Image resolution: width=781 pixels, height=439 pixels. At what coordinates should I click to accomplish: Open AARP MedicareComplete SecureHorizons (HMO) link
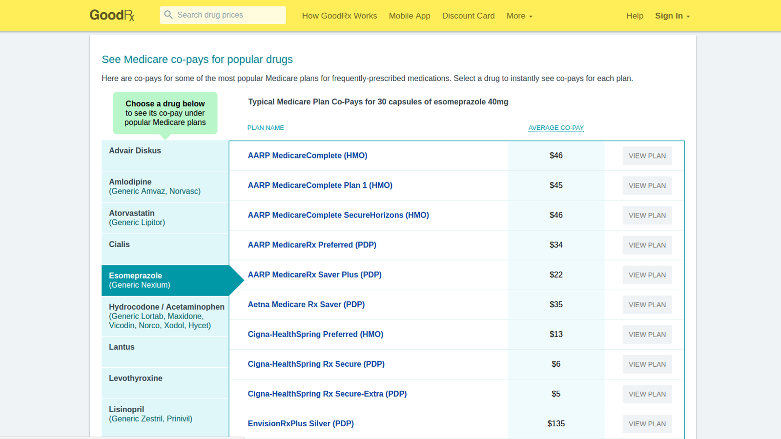(338, 215)
